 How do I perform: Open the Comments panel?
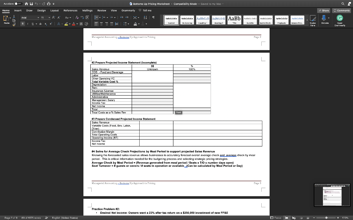[342, 10]
